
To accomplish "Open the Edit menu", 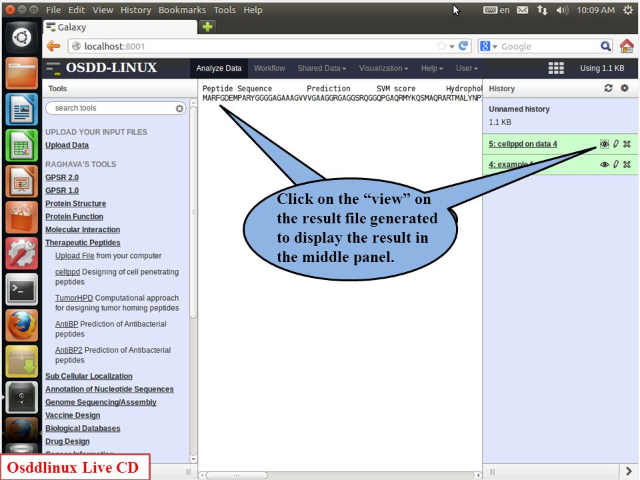I will (x=76, y=10).
